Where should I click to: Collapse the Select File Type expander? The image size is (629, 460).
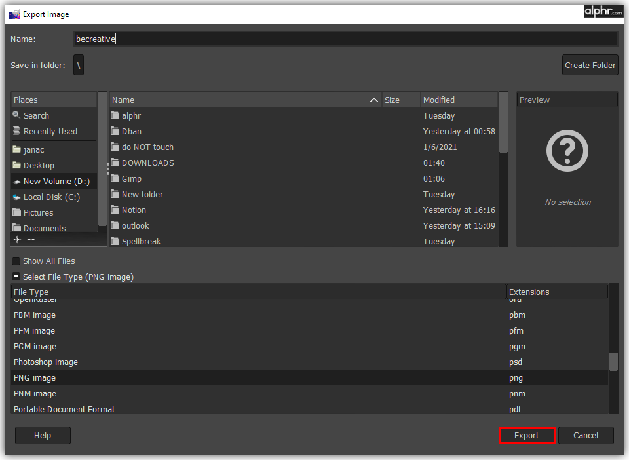click(16, 277)
